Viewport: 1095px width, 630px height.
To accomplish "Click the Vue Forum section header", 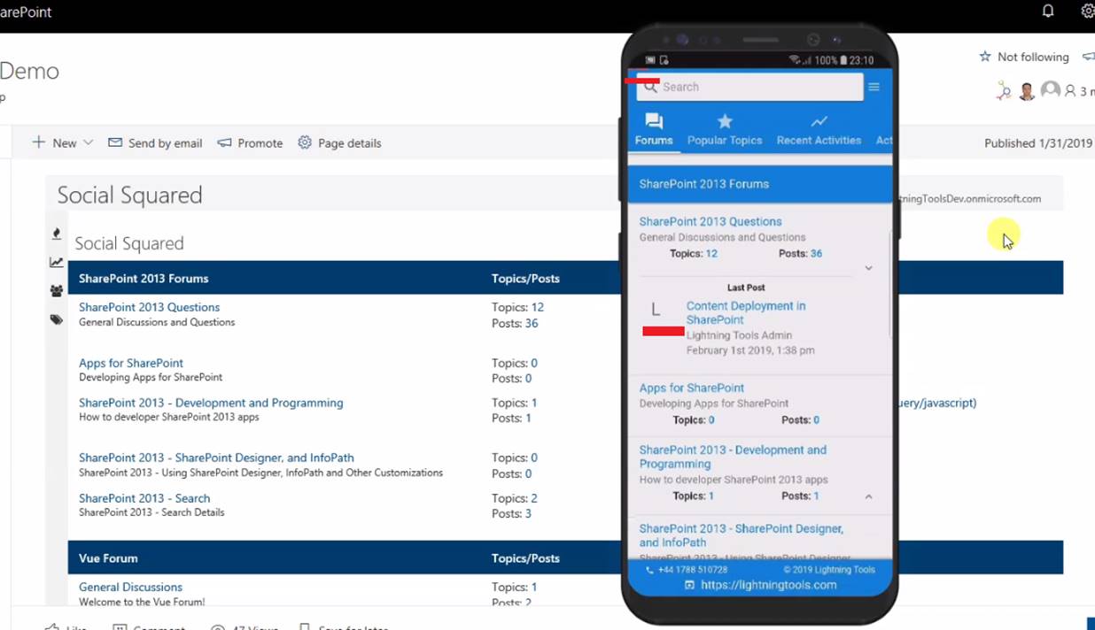I will 108,558.
